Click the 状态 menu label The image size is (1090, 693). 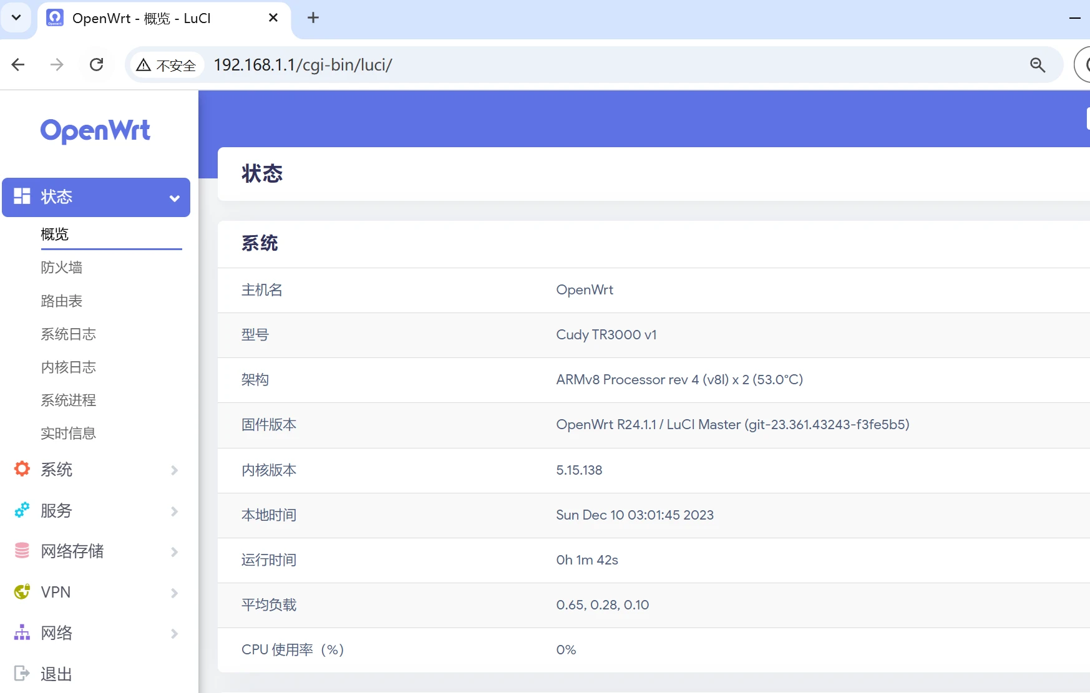[x=57, y=197]
